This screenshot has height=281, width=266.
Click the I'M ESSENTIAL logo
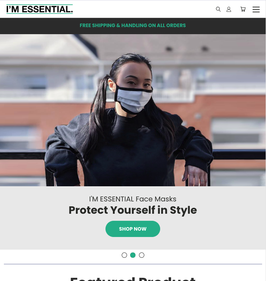coord(40,9)
